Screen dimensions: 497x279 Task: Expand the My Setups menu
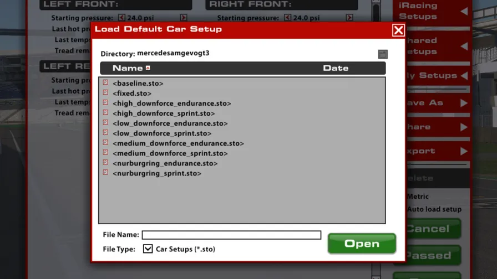[x=438, y=76]
